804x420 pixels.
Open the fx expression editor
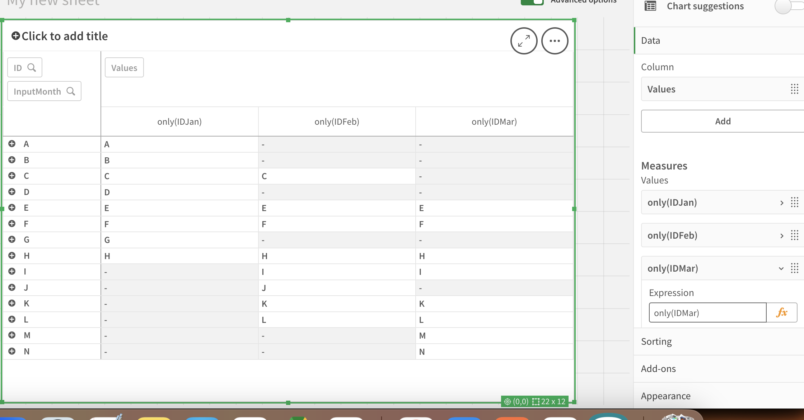tap(781, 312)
